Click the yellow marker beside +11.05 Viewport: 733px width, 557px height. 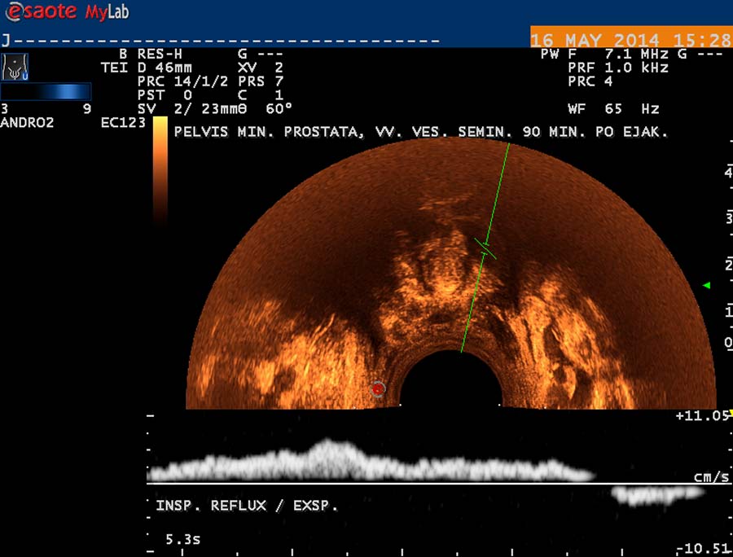point(729,414)
